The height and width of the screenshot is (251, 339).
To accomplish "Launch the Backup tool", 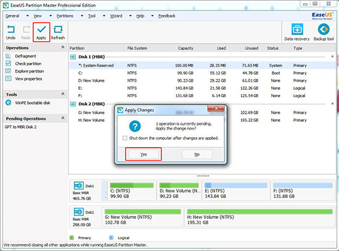I will tap(324, 30).
